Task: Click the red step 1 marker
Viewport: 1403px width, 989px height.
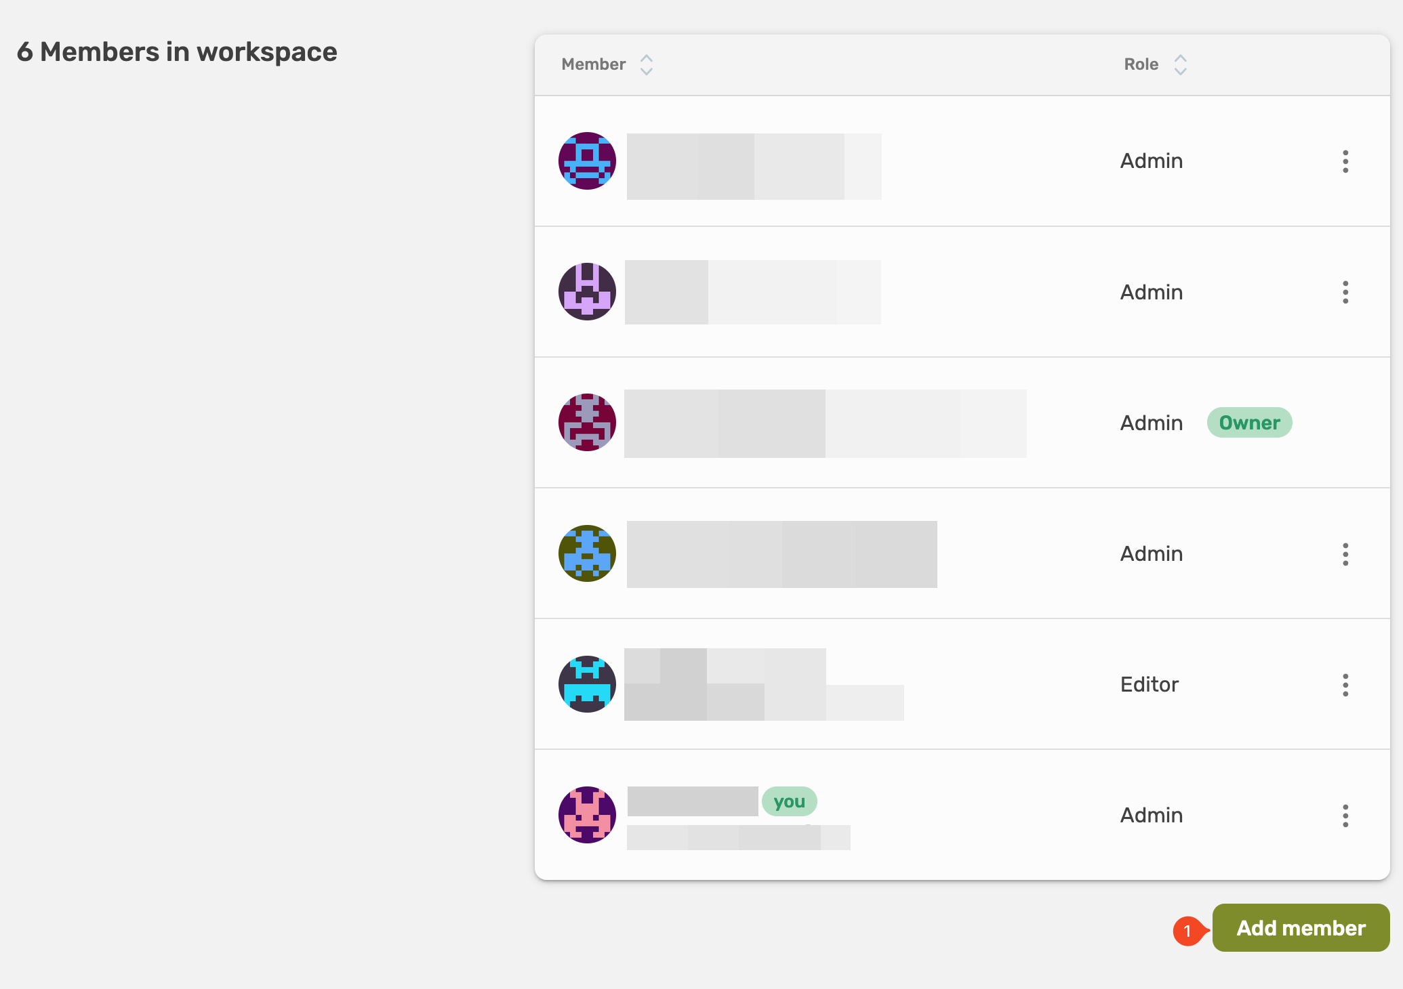Action: click(1187, 931)
